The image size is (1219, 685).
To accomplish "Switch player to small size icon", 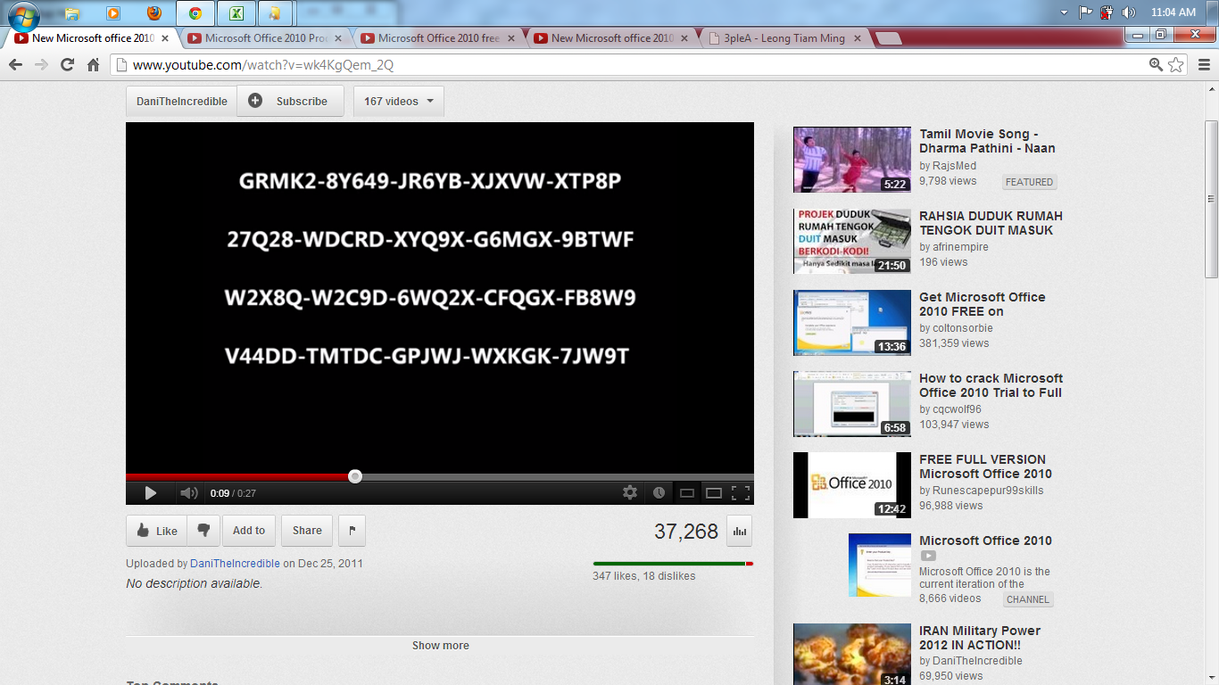I will 686,492.
